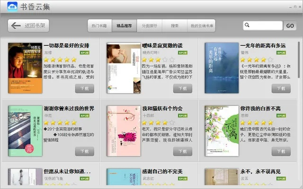Open cover of 一切都是最好的安排
This screenshot has height=189, width=303.
point(25,67)
